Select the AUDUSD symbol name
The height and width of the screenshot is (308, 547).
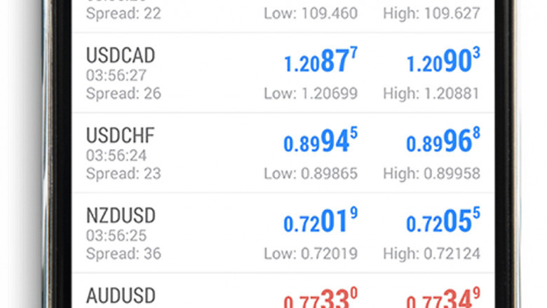(121, 295)
